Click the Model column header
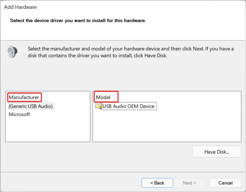This screenshot has height=192, width=246. coord(103,97)
